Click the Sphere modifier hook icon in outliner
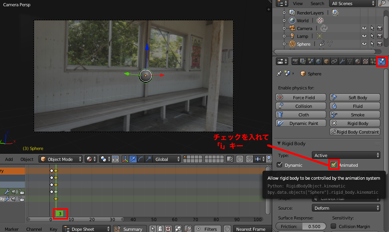Screen dimensions: 389x232 (322, 44)
